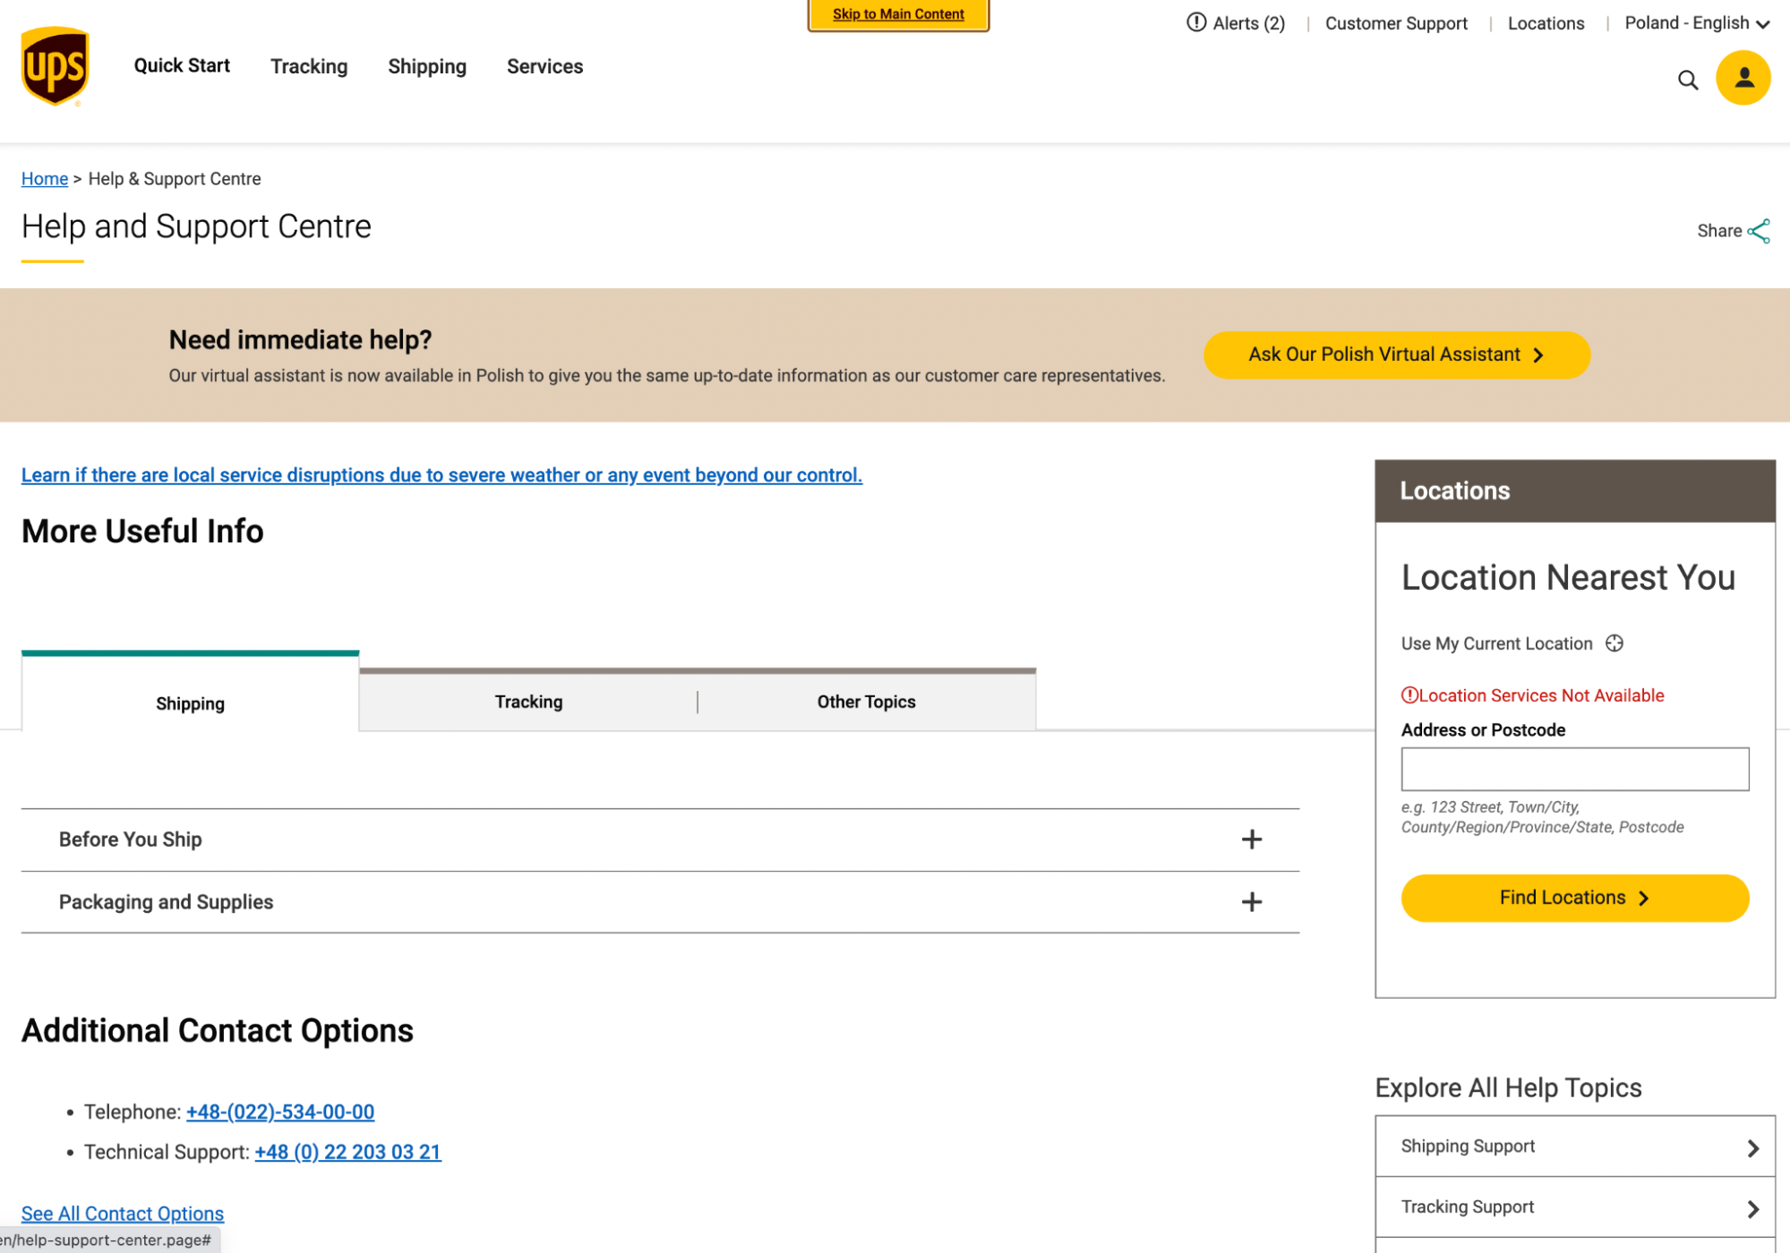Open Tracking Support help topic
Image resolution: width=1790 pixels, height=1253 pixels.
pyautogui.click(x=1574, y=1207)
